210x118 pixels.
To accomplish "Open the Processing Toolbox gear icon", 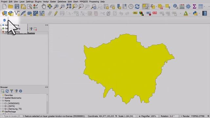I will click(188, 7).
